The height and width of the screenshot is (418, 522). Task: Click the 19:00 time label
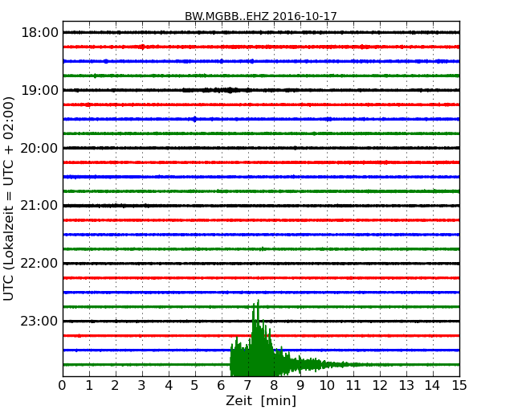(39, 90)
